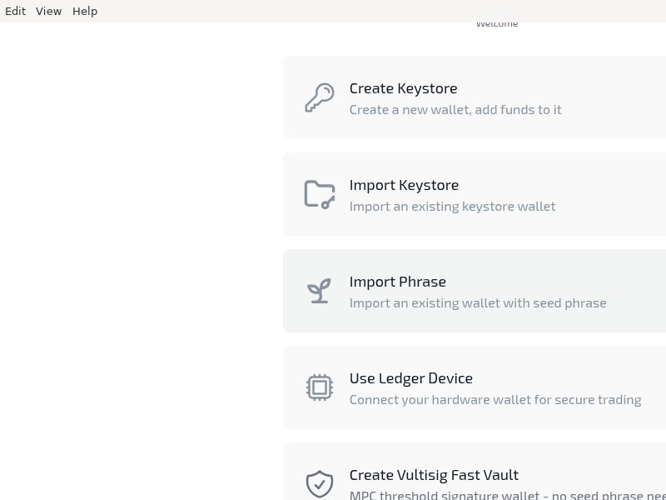The height and width of the screenshot is (500, 666).
Task: Click the folder-key icon for Import Keystore
Action: click(x=320, y=194)
